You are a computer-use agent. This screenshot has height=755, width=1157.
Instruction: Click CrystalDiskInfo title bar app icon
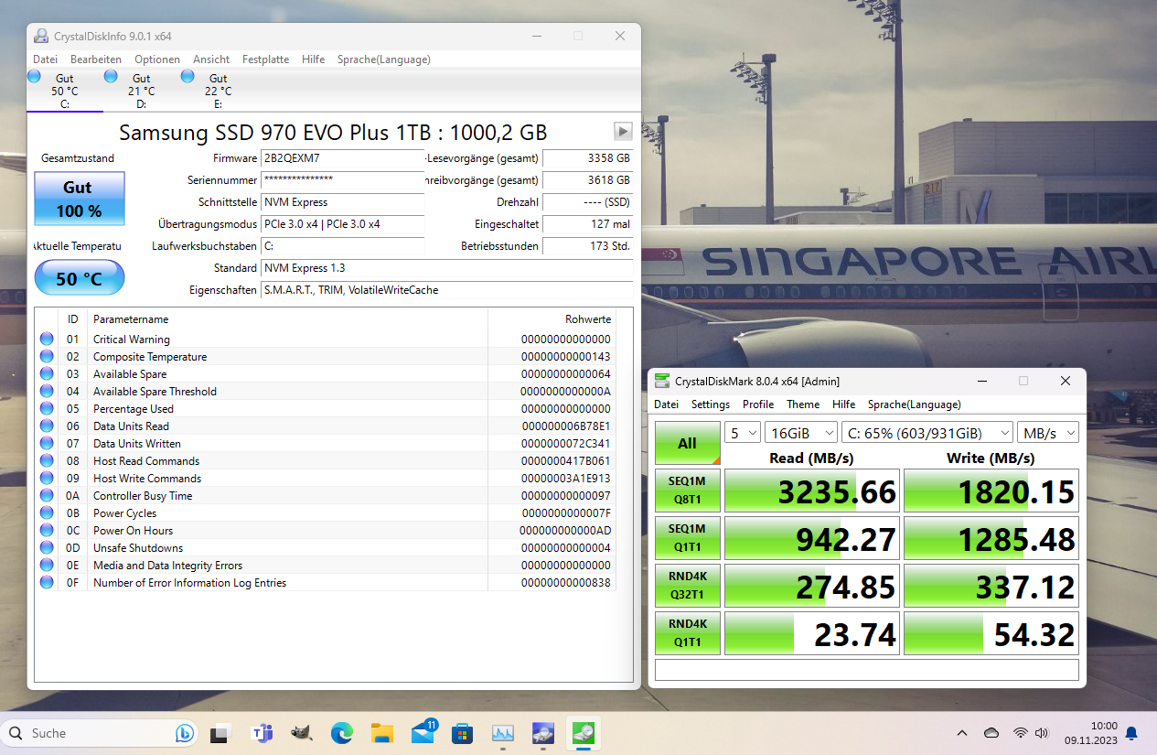click(x=41, y=37)
